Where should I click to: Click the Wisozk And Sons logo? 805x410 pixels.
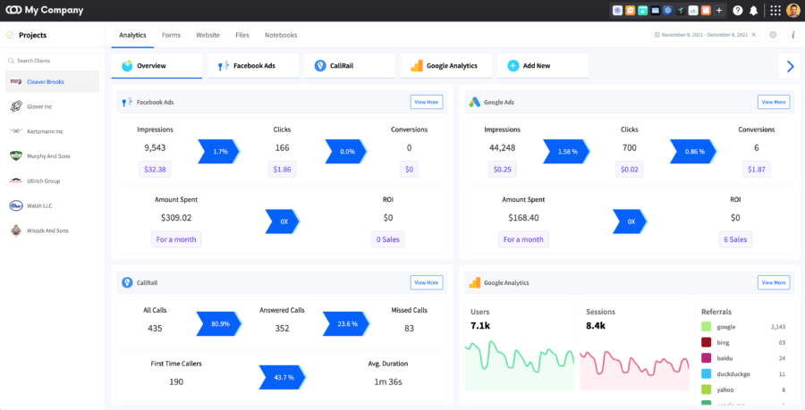click(x=16, y=230)
